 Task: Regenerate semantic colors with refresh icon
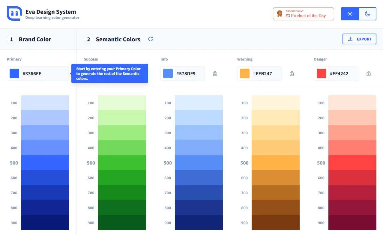pos(151,39)
